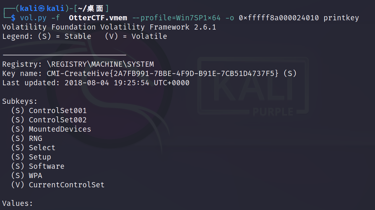
Task: Click the Setup subkey entry
Action: [40, 157]
